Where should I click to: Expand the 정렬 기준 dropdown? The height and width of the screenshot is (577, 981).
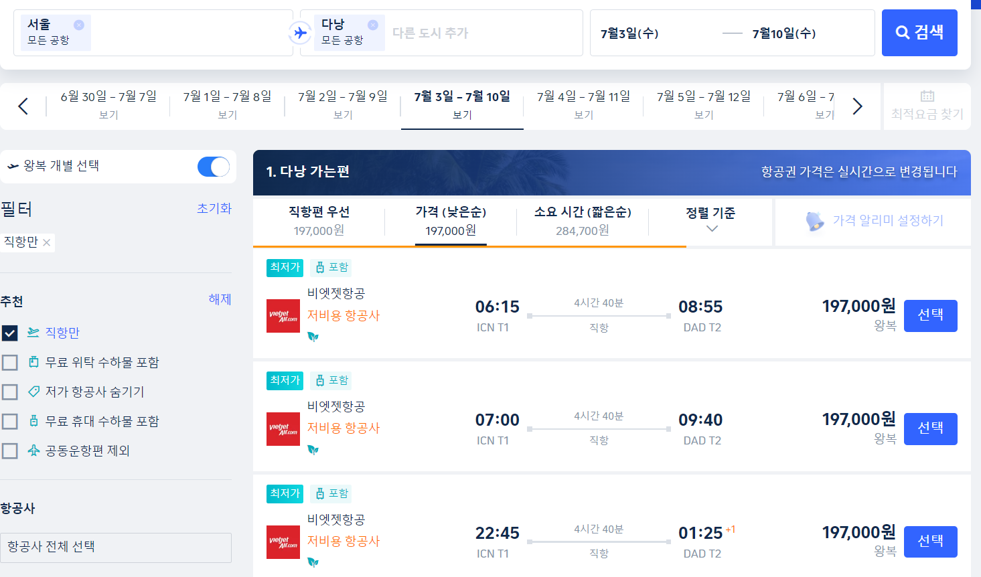[x=711, y=220]
